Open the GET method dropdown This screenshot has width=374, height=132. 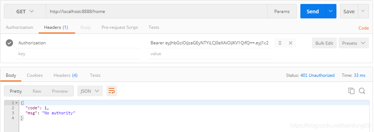pyautogui.click(x=25, y=11)
